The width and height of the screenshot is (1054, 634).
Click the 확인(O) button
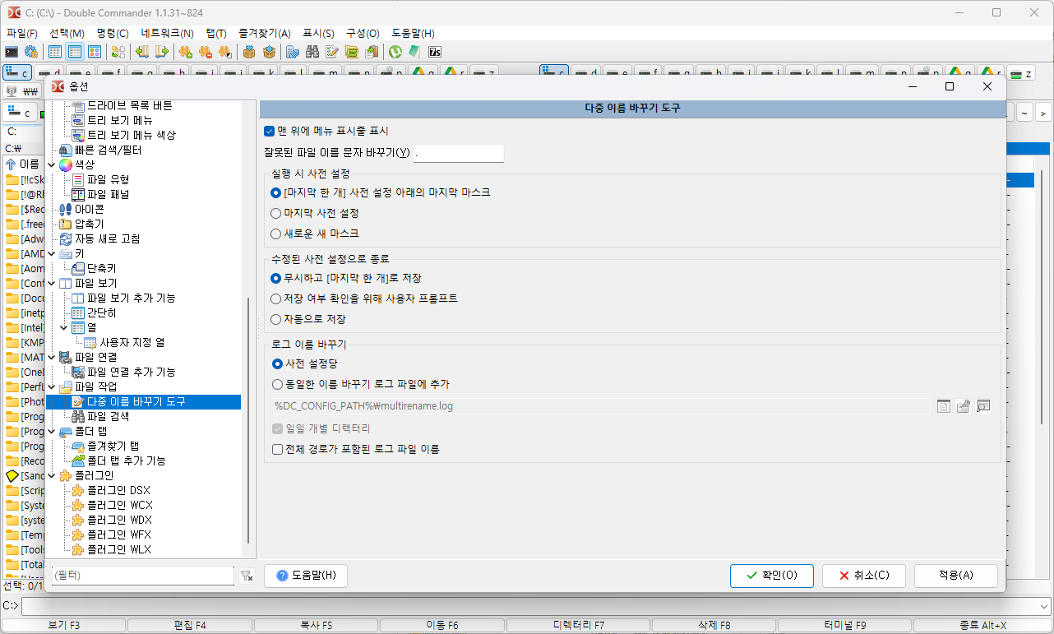click(x=772, y=576)
